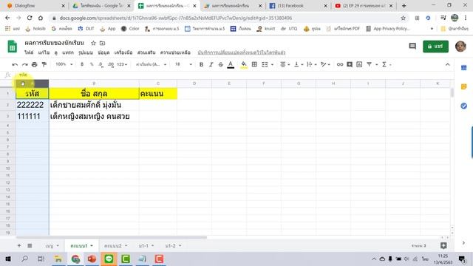Open text wrapping dropdown
Image resolution: width=473 pixels, height=266 pixels.
[x=311, y=64]
